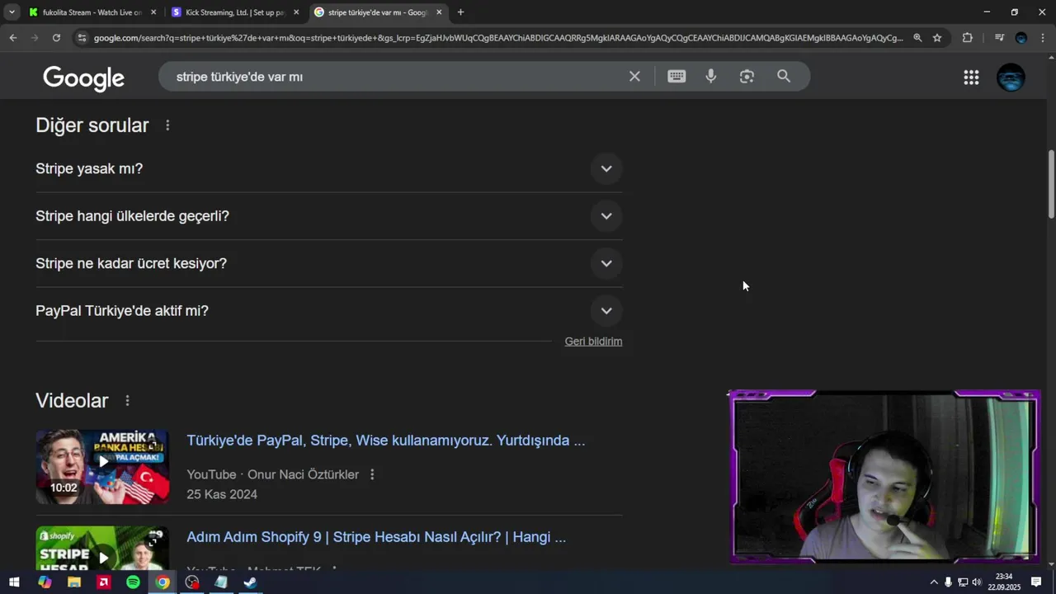This screenshot has height=594, width=1056.
Task: Open the 23:34 clock and calendar
Action: click(x=1004, y=582)
